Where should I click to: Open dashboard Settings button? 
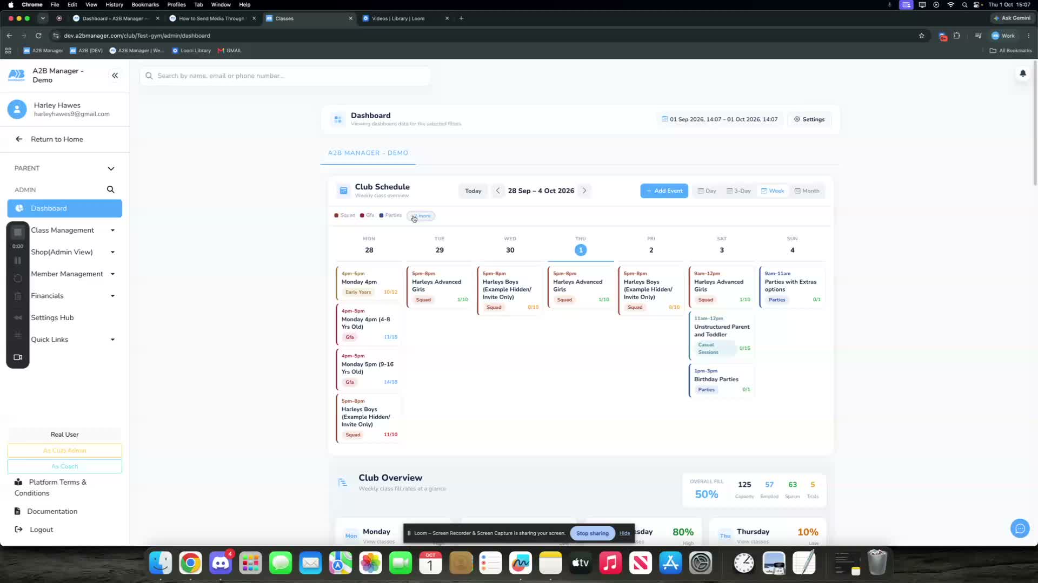click(809, 119)
